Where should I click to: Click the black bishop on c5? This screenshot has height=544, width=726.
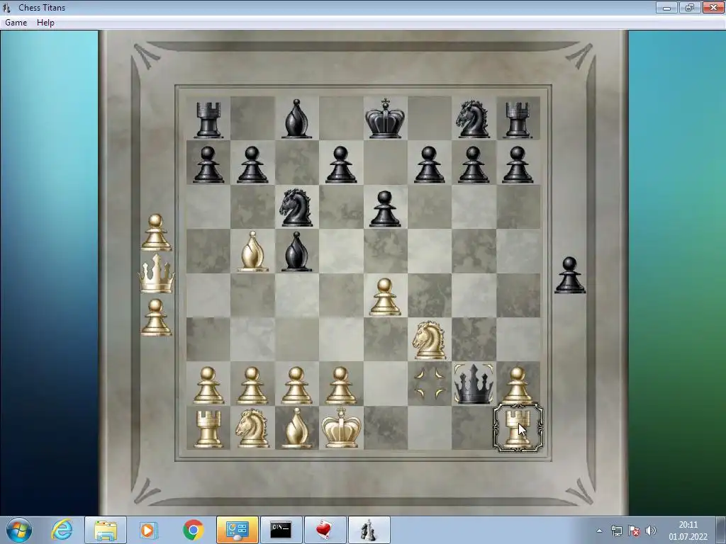pos(296,251)
